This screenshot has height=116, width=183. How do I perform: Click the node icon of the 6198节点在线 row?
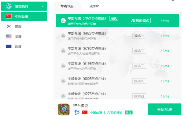click(63, 66)
